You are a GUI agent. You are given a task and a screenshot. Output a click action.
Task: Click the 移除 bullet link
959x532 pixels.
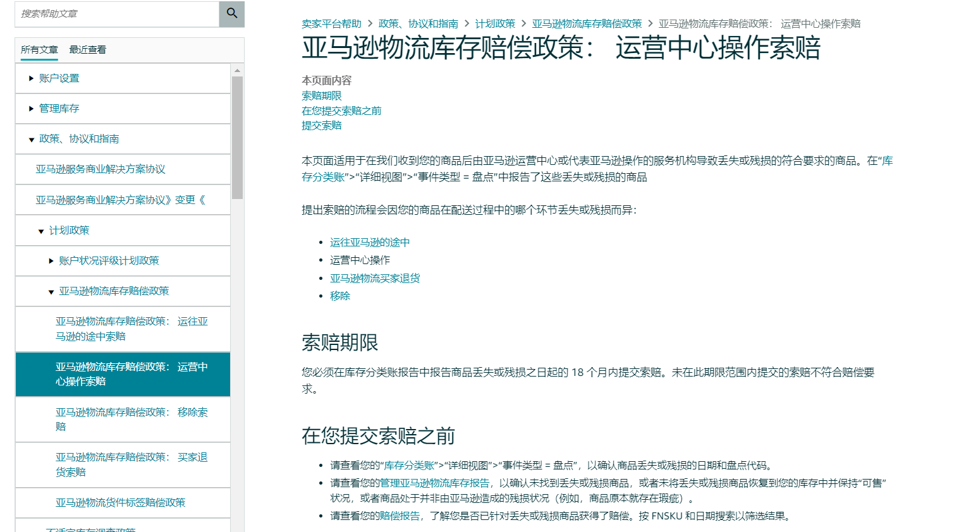pyautogui.click(x=341, y=296)
